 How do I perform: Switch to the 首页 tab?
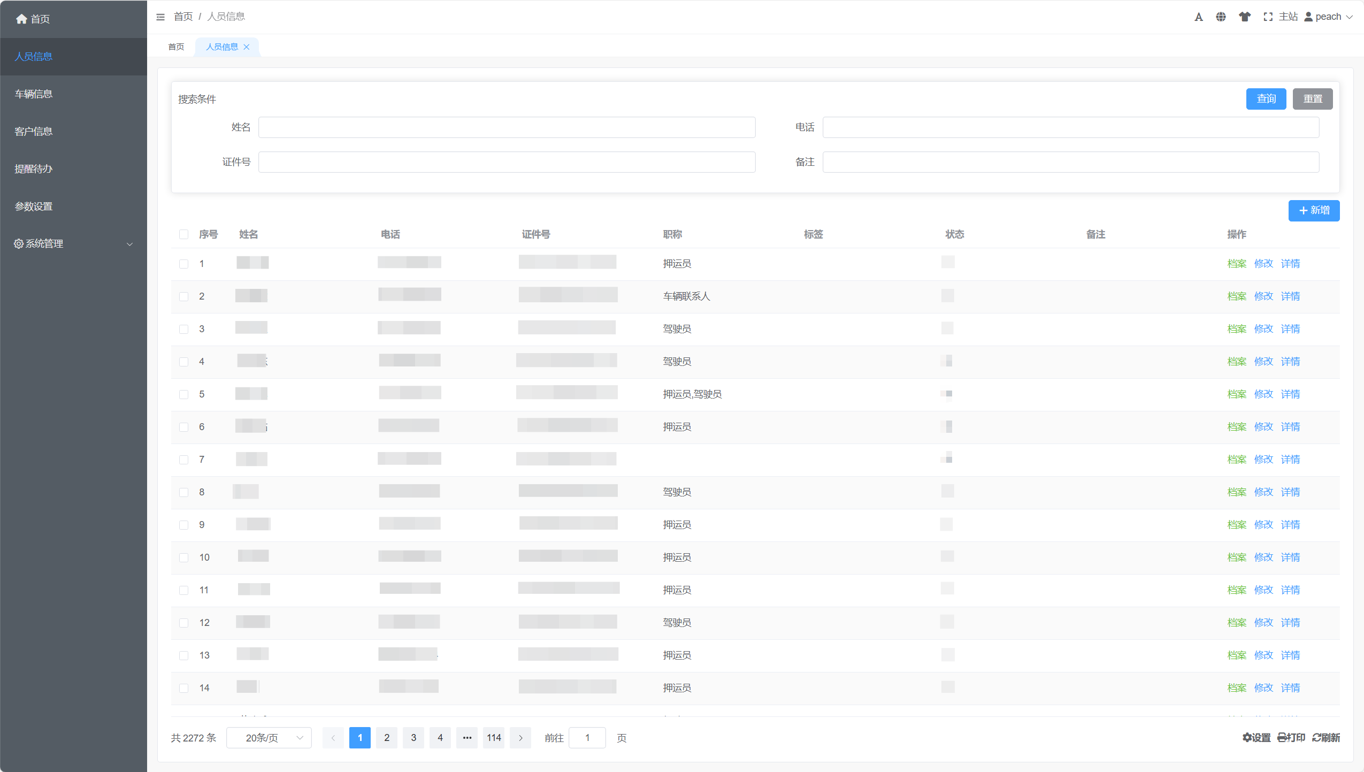coord(176,47)
